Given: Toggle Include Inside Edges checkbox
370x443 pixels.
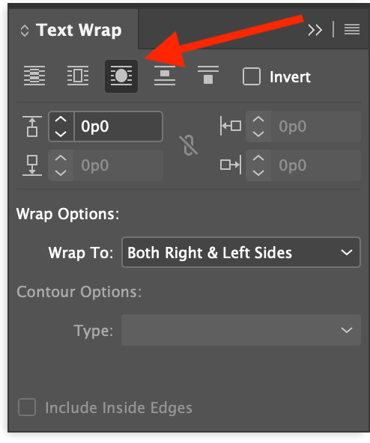Looking at the screenshot, I should pos(27,407).
